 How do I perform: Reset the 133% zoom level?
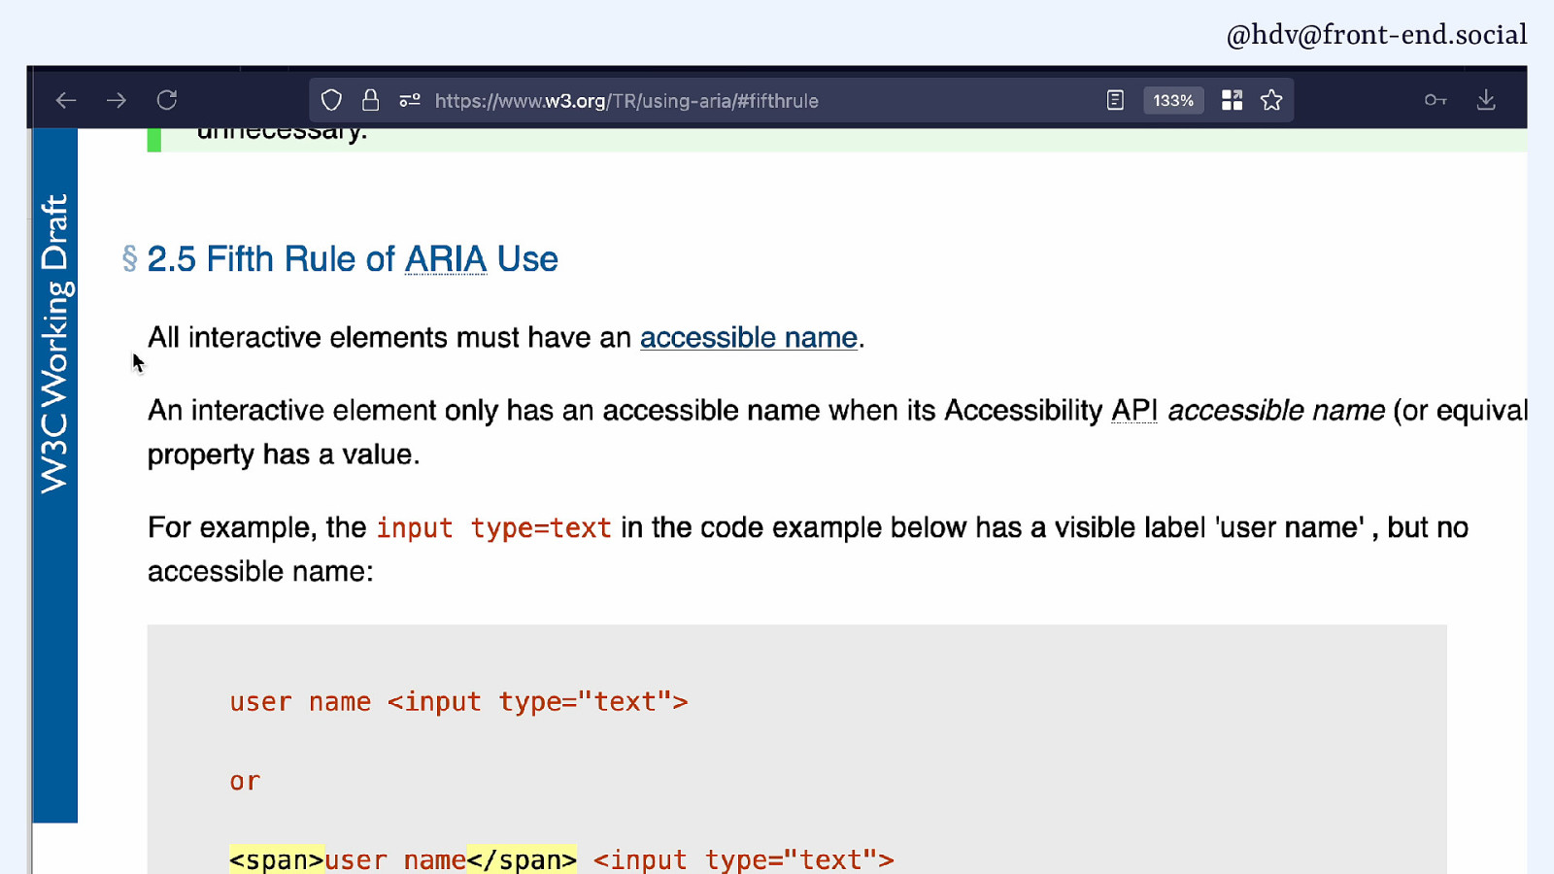tap(1173, 100)
